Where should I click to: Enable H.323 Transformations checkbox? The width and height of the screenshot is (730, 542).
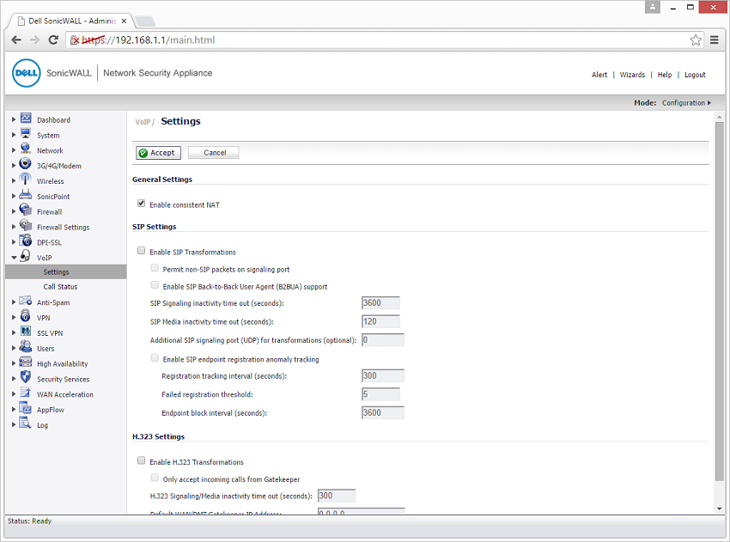[141, 461]
